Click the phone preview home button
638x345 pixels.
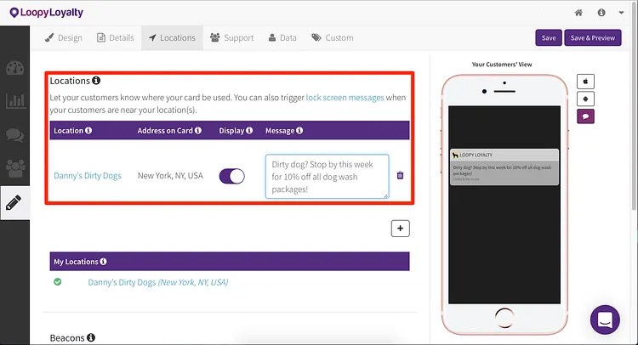504,317
